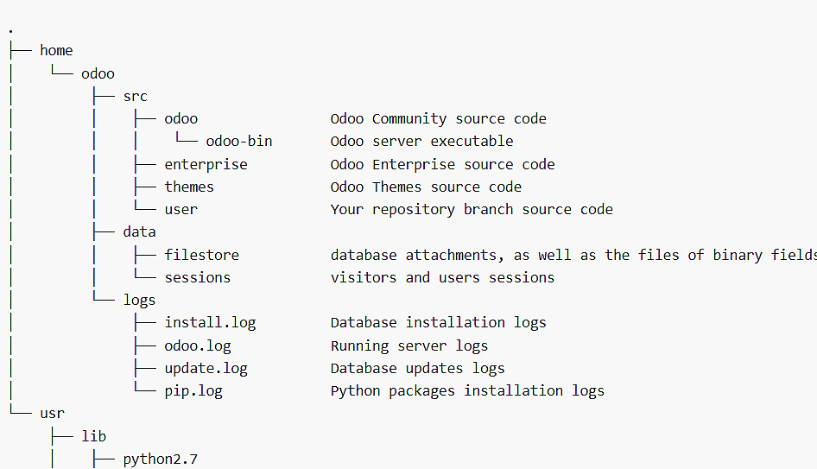
Task: Click the lib folder under usr
Action: click(93, 436)
